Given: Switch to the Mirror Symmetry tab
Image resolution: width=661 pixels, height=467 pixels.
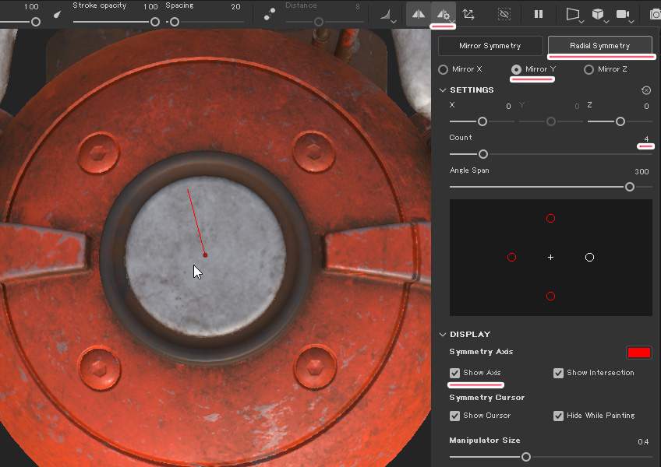Looking at the screenshot, I should pos(490,46).
